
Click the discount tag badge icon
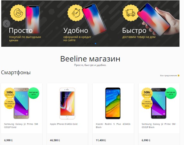pyautogui.click(x=18, y=13)
